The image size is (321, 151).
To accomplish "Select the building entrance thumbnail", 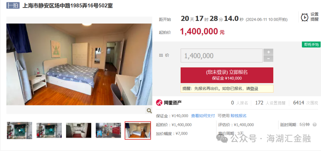I will tap(49, 130).
